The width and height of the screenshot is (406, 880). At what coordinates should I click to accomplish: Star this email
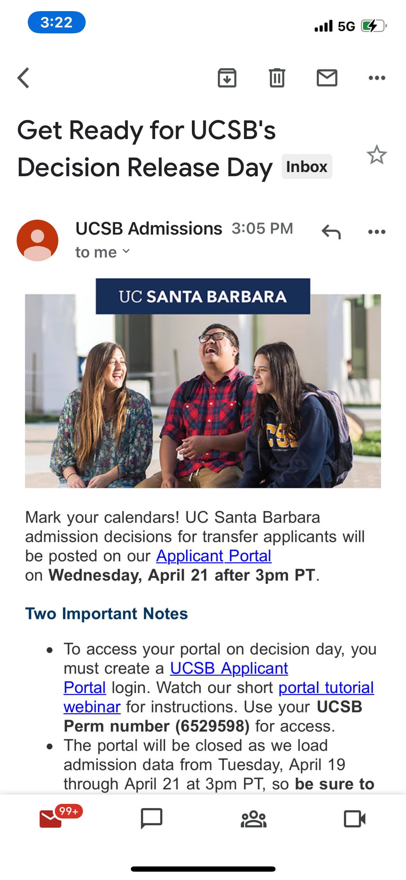tap(377, 155)
